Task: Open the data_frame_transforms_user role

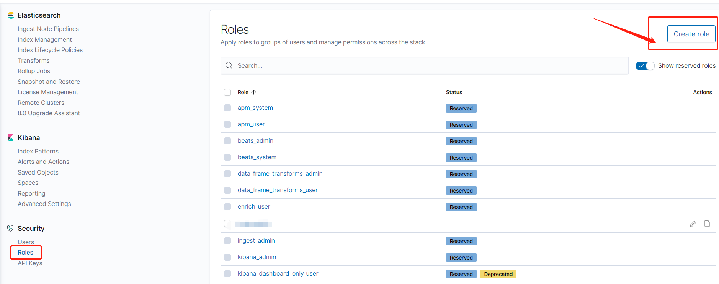Action: (278, 190)
